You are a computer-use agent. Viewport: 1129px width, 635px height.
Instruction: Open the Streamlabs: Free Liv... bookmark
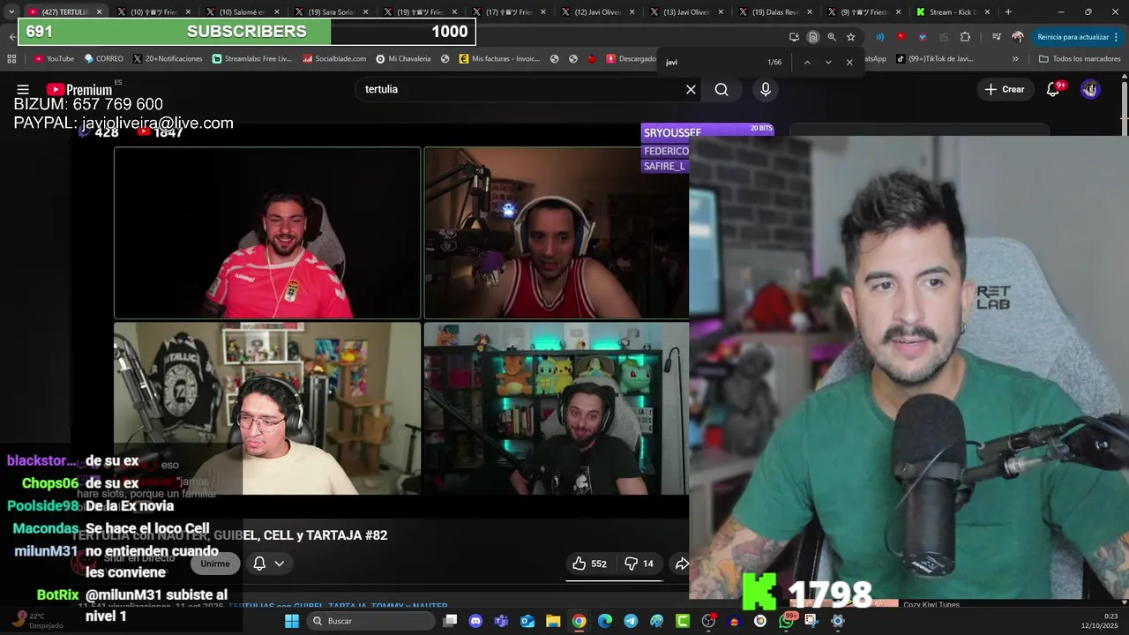pyautogui.click(x=251, y=59)
